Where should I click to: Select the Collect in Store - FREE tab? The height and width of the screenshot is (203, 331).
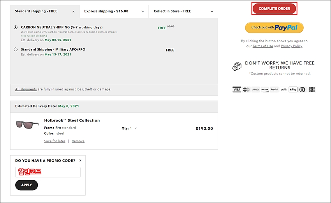tap(183, 11)
